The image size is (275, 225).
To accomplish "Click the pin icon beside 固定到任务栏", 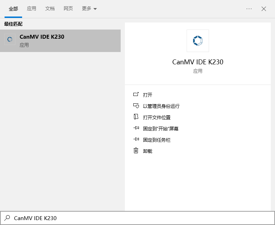I will (136, 139).
